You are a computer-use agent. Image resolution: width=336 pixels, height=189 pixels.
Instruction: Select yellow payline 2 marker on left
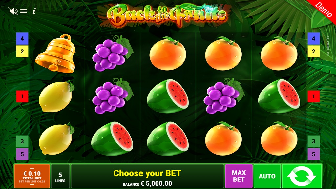coord(22,52)
